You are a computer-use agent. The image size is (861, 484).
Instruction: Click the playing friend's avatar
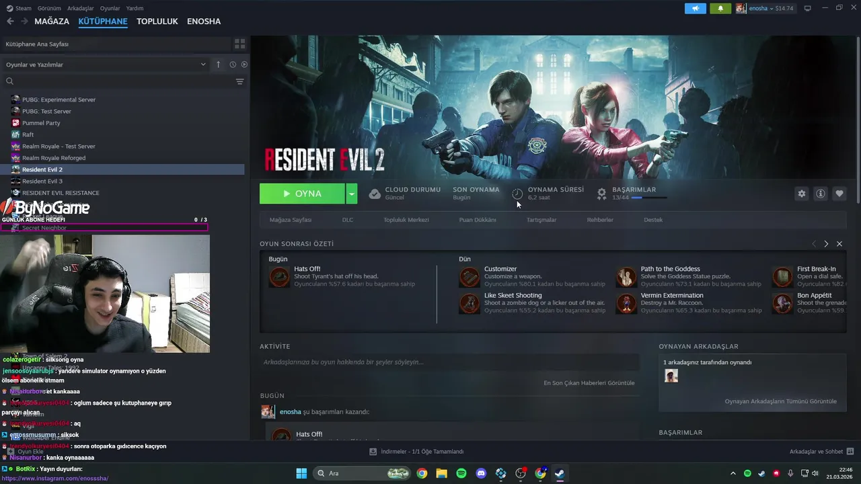[671, 376]
